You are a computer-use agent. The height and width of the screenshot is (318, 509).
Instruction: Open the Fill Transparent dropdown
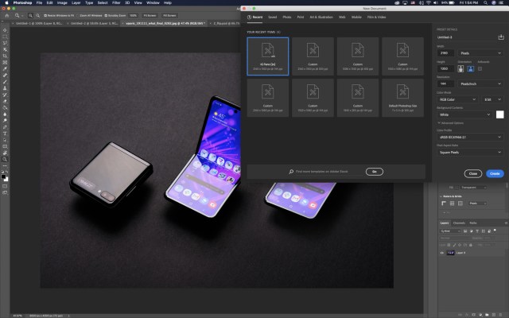[473, 188]
